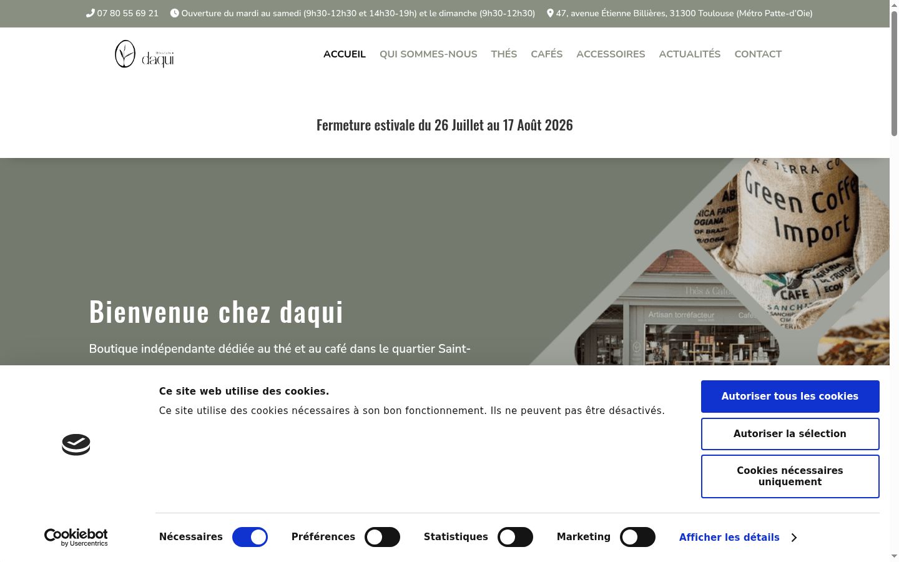The height and width of the screenshot is (562, 899).
Task: Enable the Préférences cookies switch
Action: click(382, 537)
